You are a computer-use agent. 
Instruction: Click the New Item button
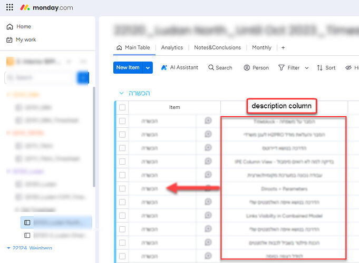coord(128,68)
